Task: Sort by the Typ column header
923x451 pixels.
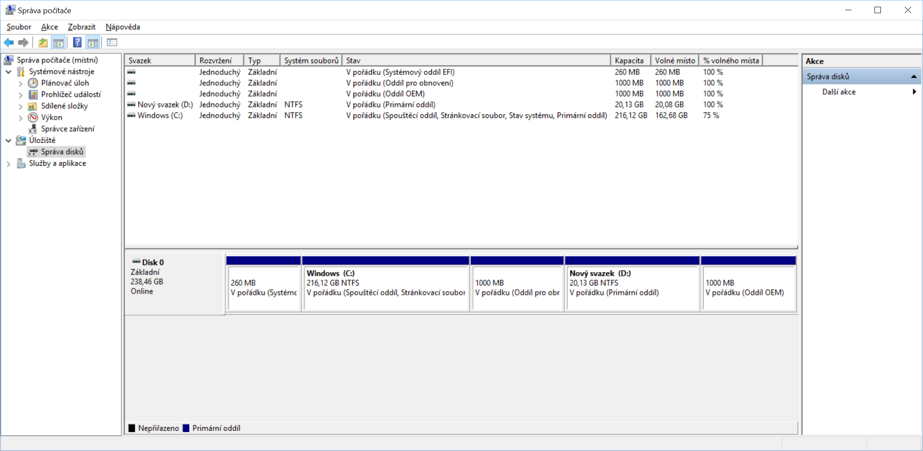Action: [x=262, y=60]
